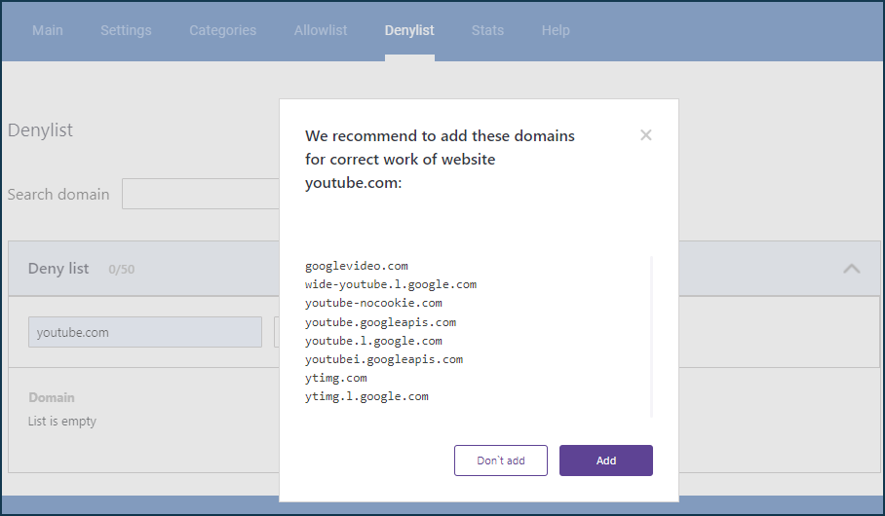Click the Deny list section title
Viewport: 885px width, 516px height.
tap(58, 269)
